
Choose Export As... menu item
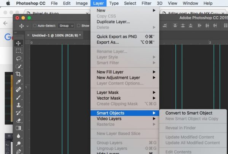[x=125, y=42]
